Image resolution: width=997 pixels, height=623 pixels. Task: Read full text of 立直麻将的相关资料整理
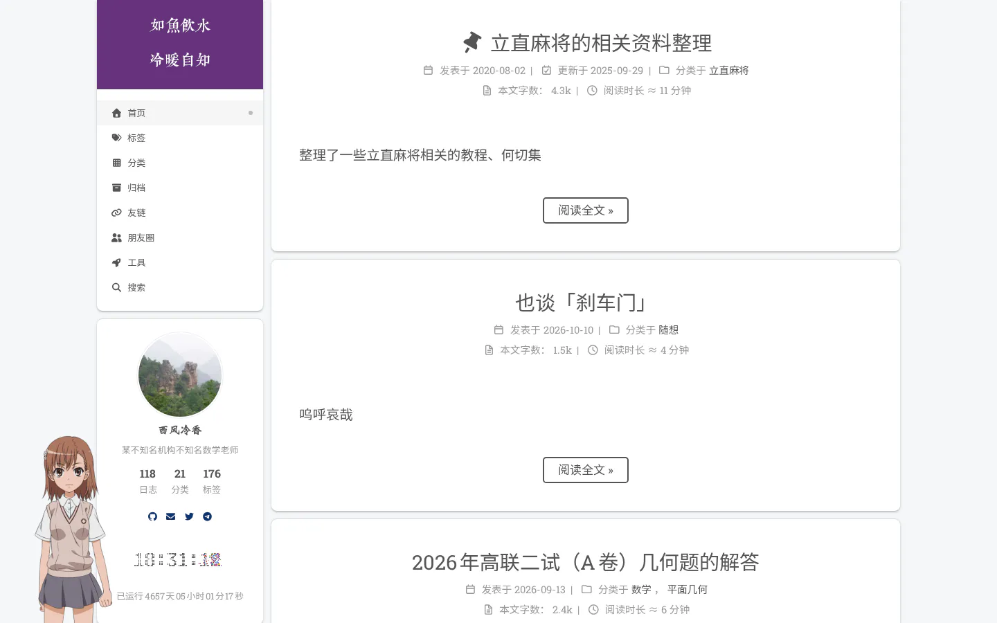click(586, 210)
